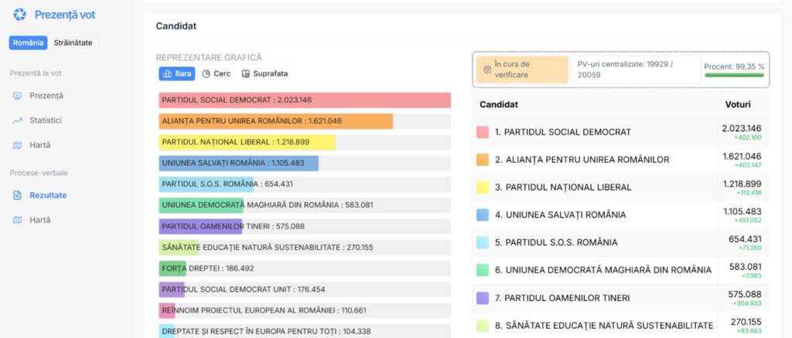Switch to România results
This screenshot has width=792, height=338.
29,43
